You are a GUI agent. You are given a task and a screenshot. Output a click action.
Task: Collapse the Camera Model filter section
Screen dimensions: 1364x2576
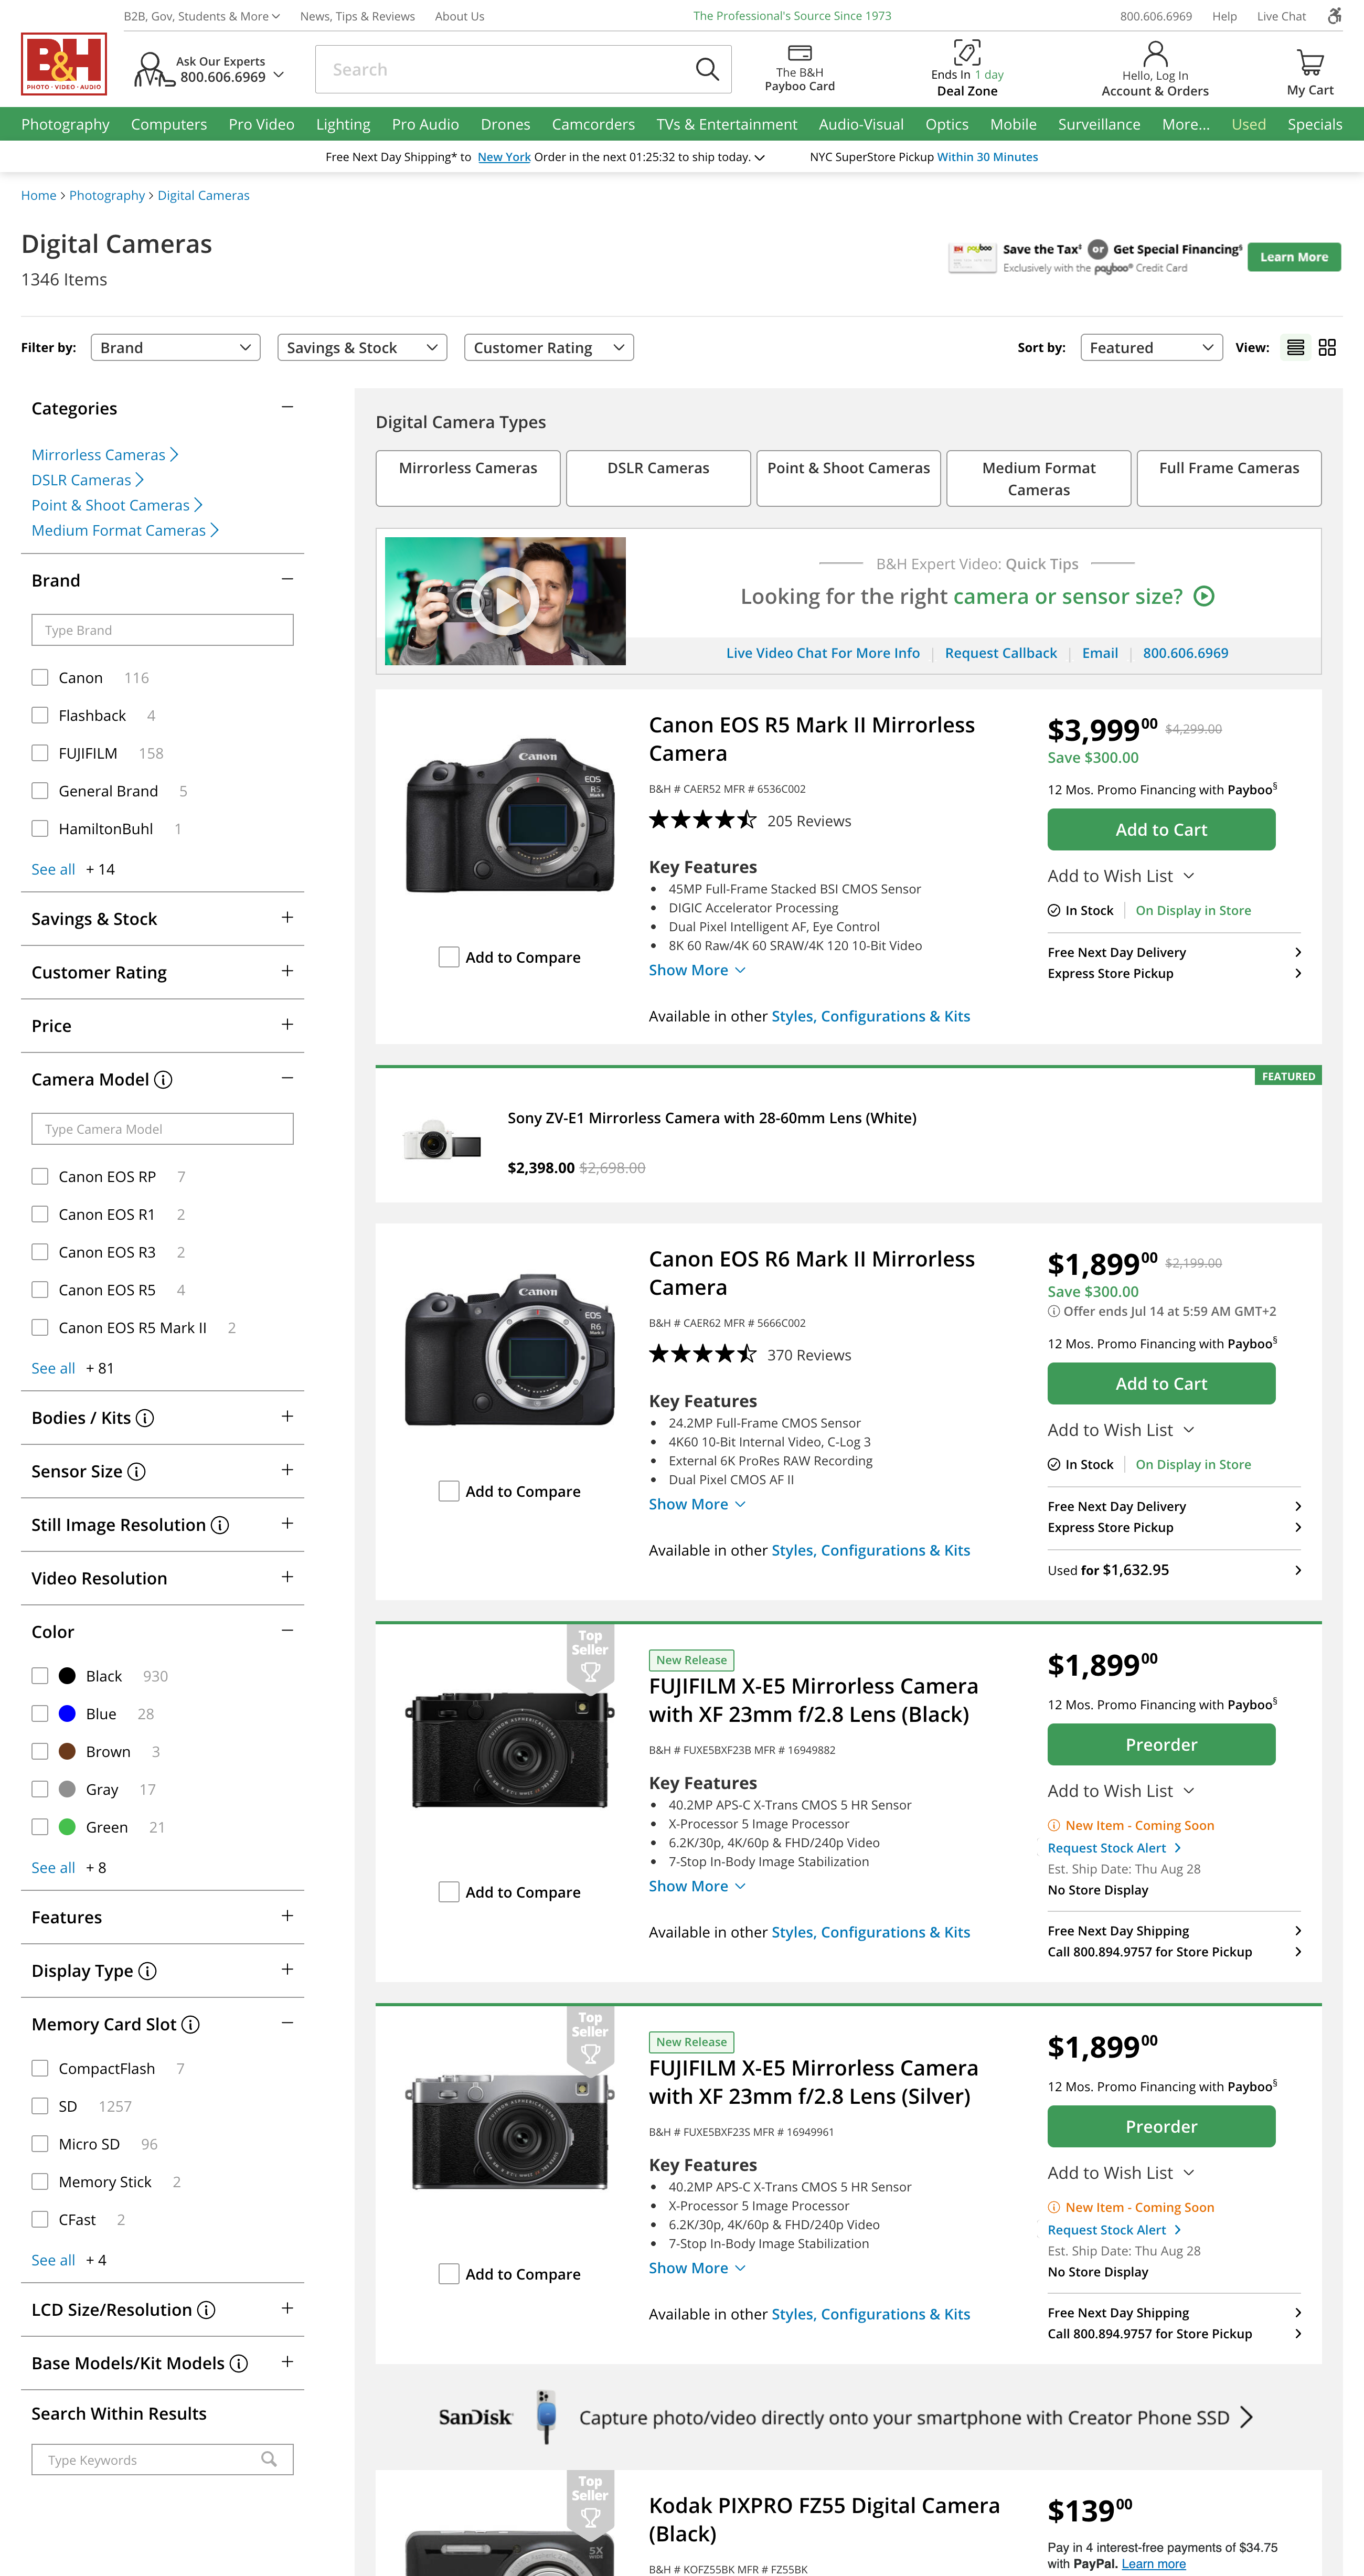287,1078
